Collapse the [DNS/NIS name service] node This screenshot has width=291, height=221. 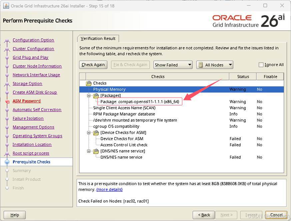click(89, 151)
